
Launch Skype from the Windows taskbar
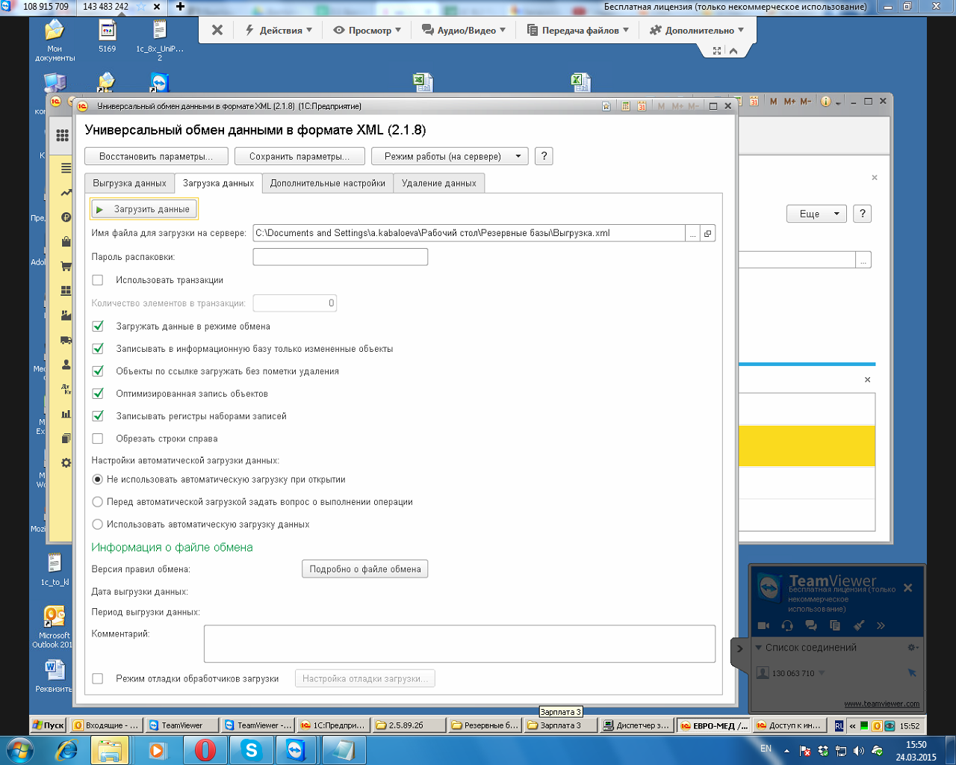(x=251, y=749)
